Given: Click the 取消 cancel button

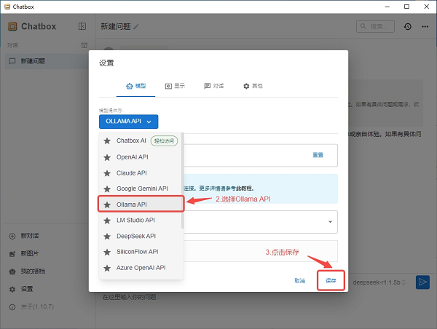Looking at the screenshot, I should pos(300,280).
